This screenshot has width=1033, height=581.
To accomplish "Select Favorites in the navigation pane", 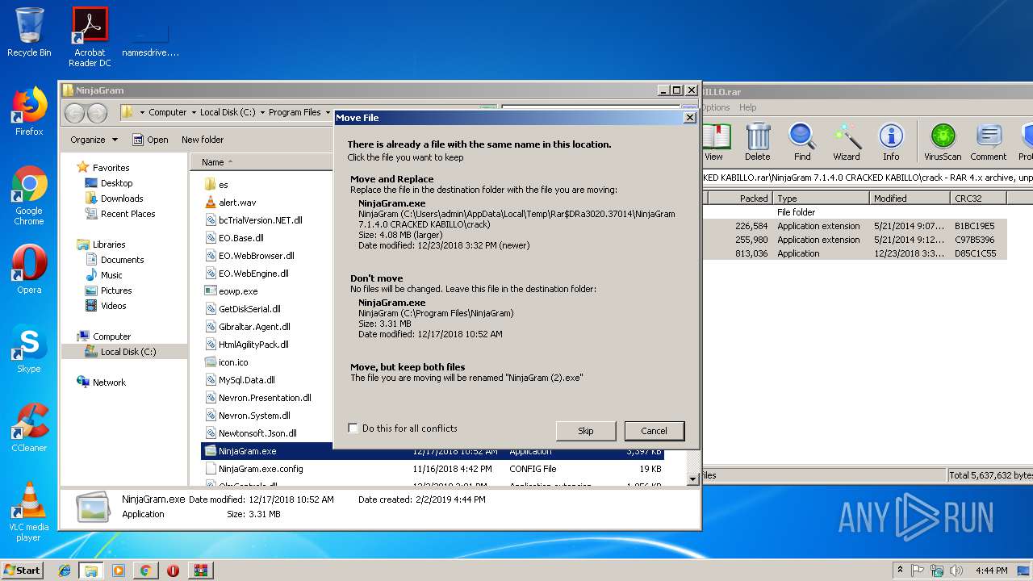I will click(x=111, y=168).
